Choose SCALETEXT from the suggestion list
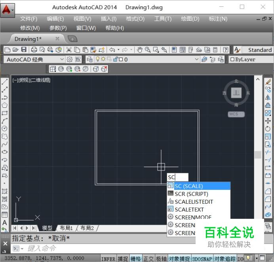The image size is (274, 262). coord(199,209)
